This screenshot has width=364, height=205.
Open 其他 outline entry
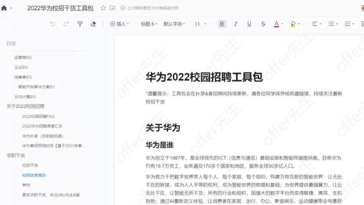[x=26, y=185]
